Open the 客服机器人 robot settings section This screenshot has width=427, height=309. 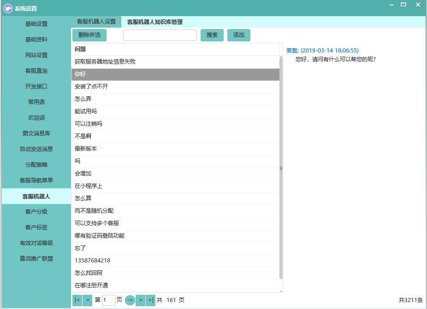coord(37,196)
